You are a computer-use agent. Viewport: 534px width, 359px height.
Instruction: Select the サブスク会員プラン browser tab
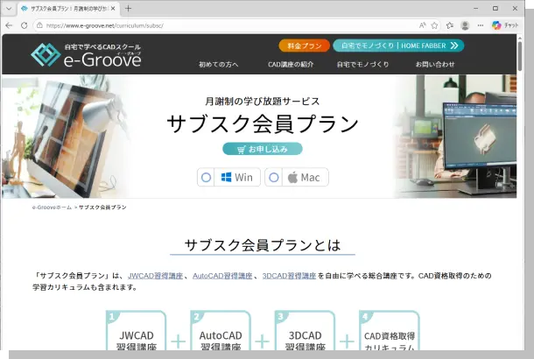pos(68,9)
